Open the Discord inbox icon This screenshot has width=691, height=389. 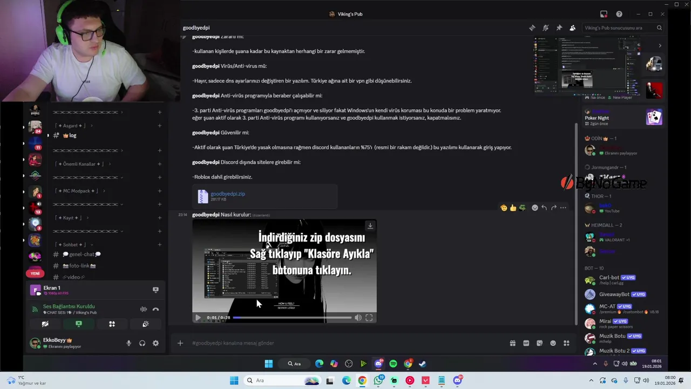point(604,14)
